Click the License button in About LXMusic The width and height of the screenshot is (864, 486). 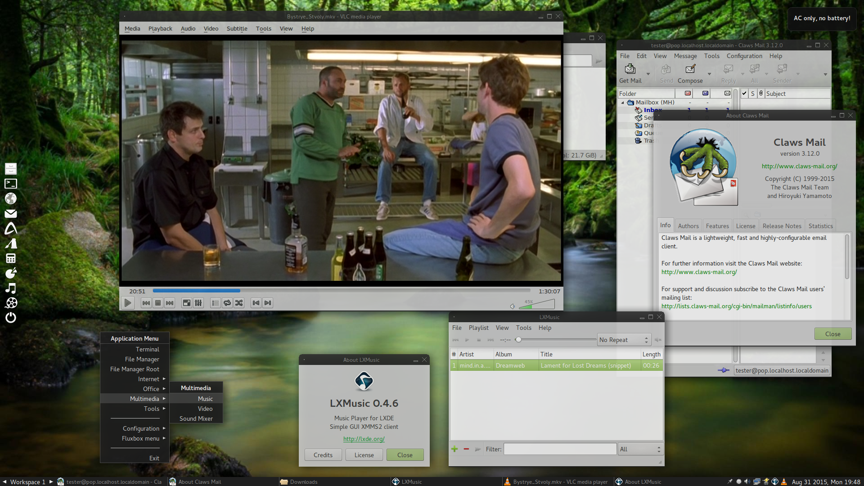(364, 455)
